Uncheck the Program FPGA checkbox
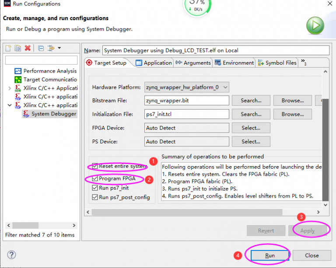The width and height of the screenshot is (336, 268). point(95,179)
